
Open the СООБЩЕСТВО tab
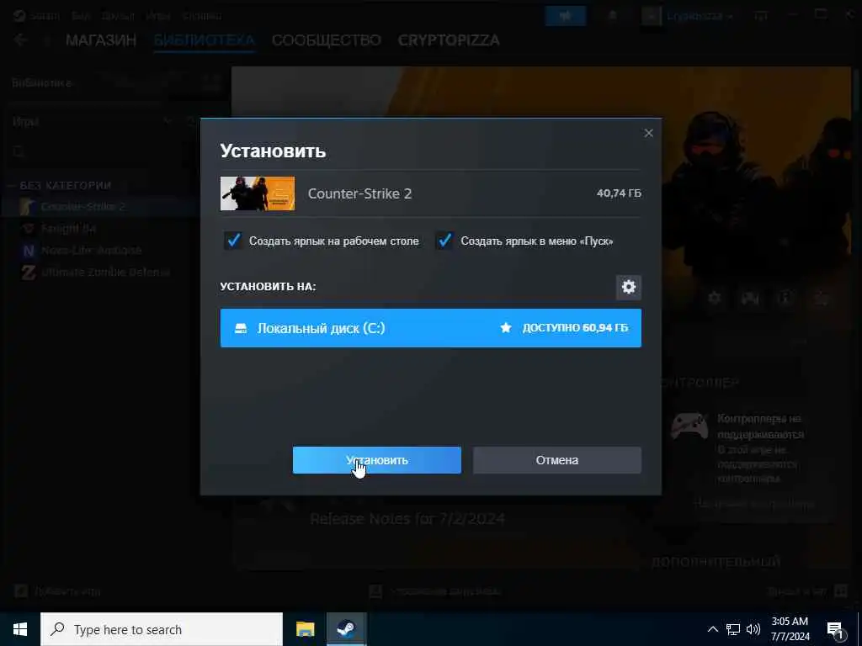[x=326, y=40]
